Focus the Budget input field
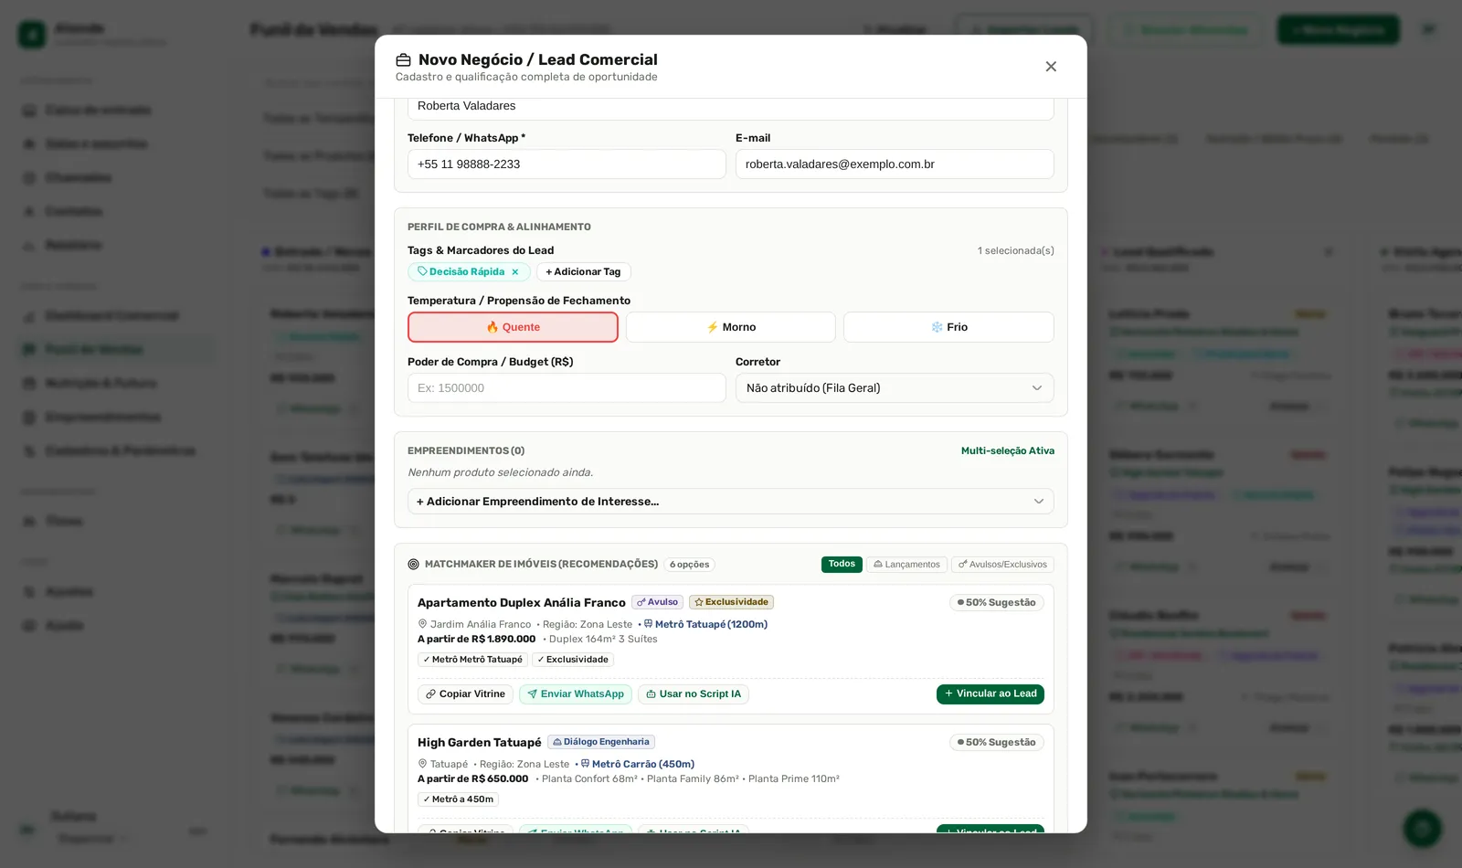 [567, 388]
